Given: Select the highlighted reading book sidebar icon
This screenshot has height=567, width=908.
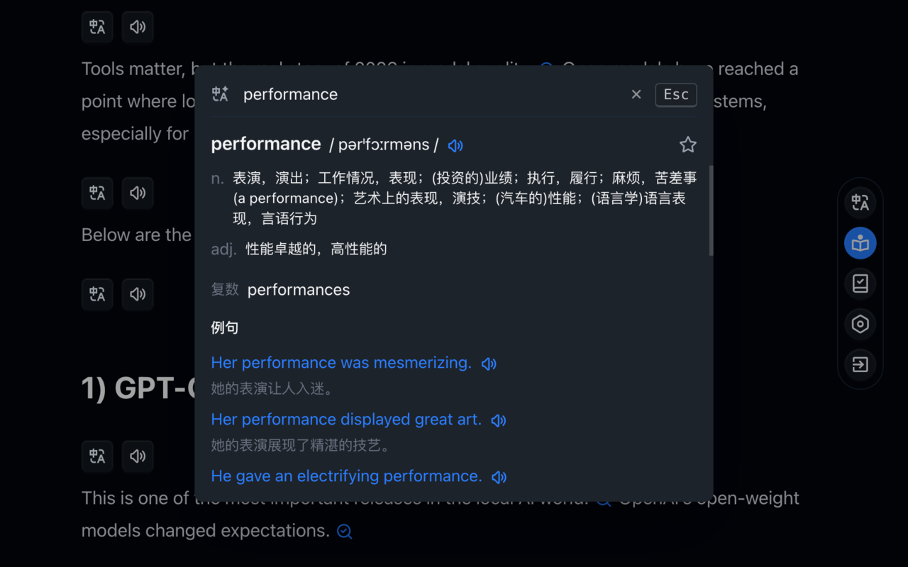Looking at the screenshot, I should [860, 243].
